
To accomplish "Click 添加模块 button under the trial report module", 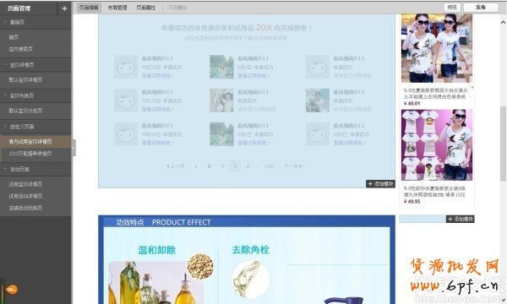I will [380, 184].
